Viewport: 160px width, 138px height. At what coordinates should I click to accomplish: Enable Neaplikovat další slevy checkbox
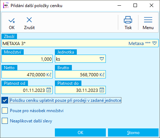(5, 121)
